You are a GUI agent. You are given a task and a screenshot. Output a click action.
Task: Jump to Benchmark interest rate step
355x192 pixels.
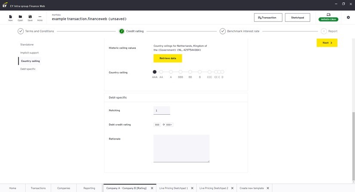[x=223, y=31]
